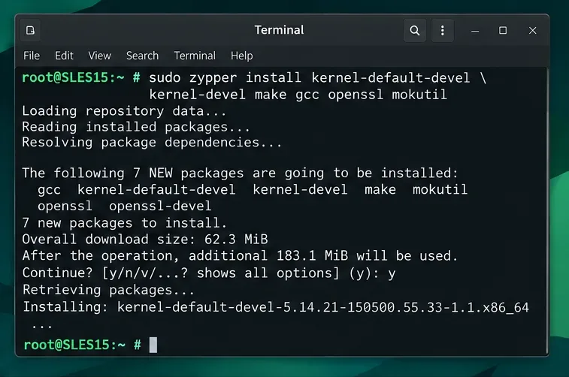Click the top 'root@SLES15:~ #' prompt
Screen dimensions: 569x377
(x=81, y=77)
